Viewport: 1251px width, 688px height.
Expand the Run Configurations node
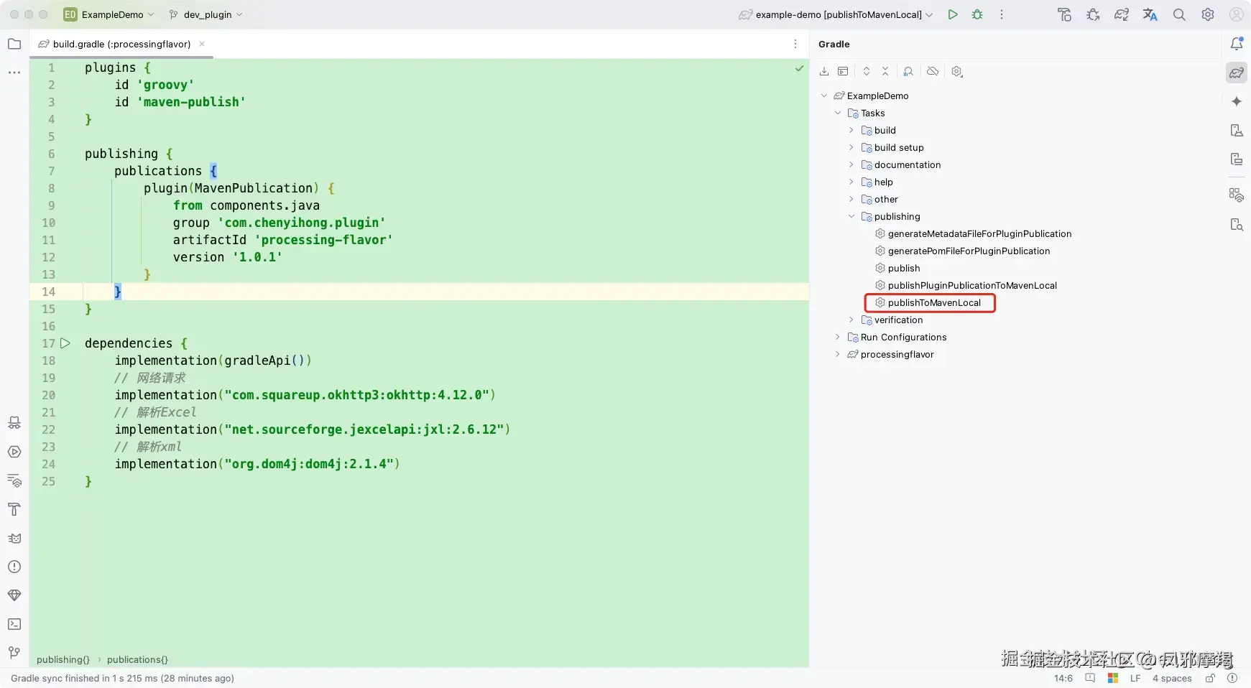tap(838, 337)
